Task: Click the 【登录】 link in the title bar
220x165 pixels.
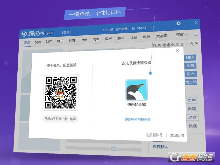Action: 66,32
